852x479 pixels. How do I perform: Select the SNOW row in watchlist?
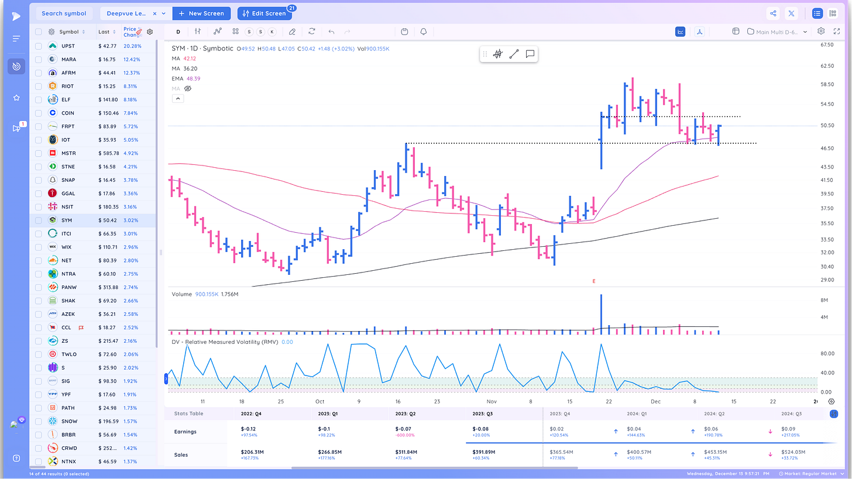tap(92, 421)
